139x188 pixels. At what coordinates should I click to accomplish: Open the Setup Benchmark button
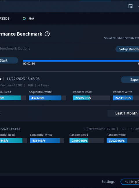point(127,49)
